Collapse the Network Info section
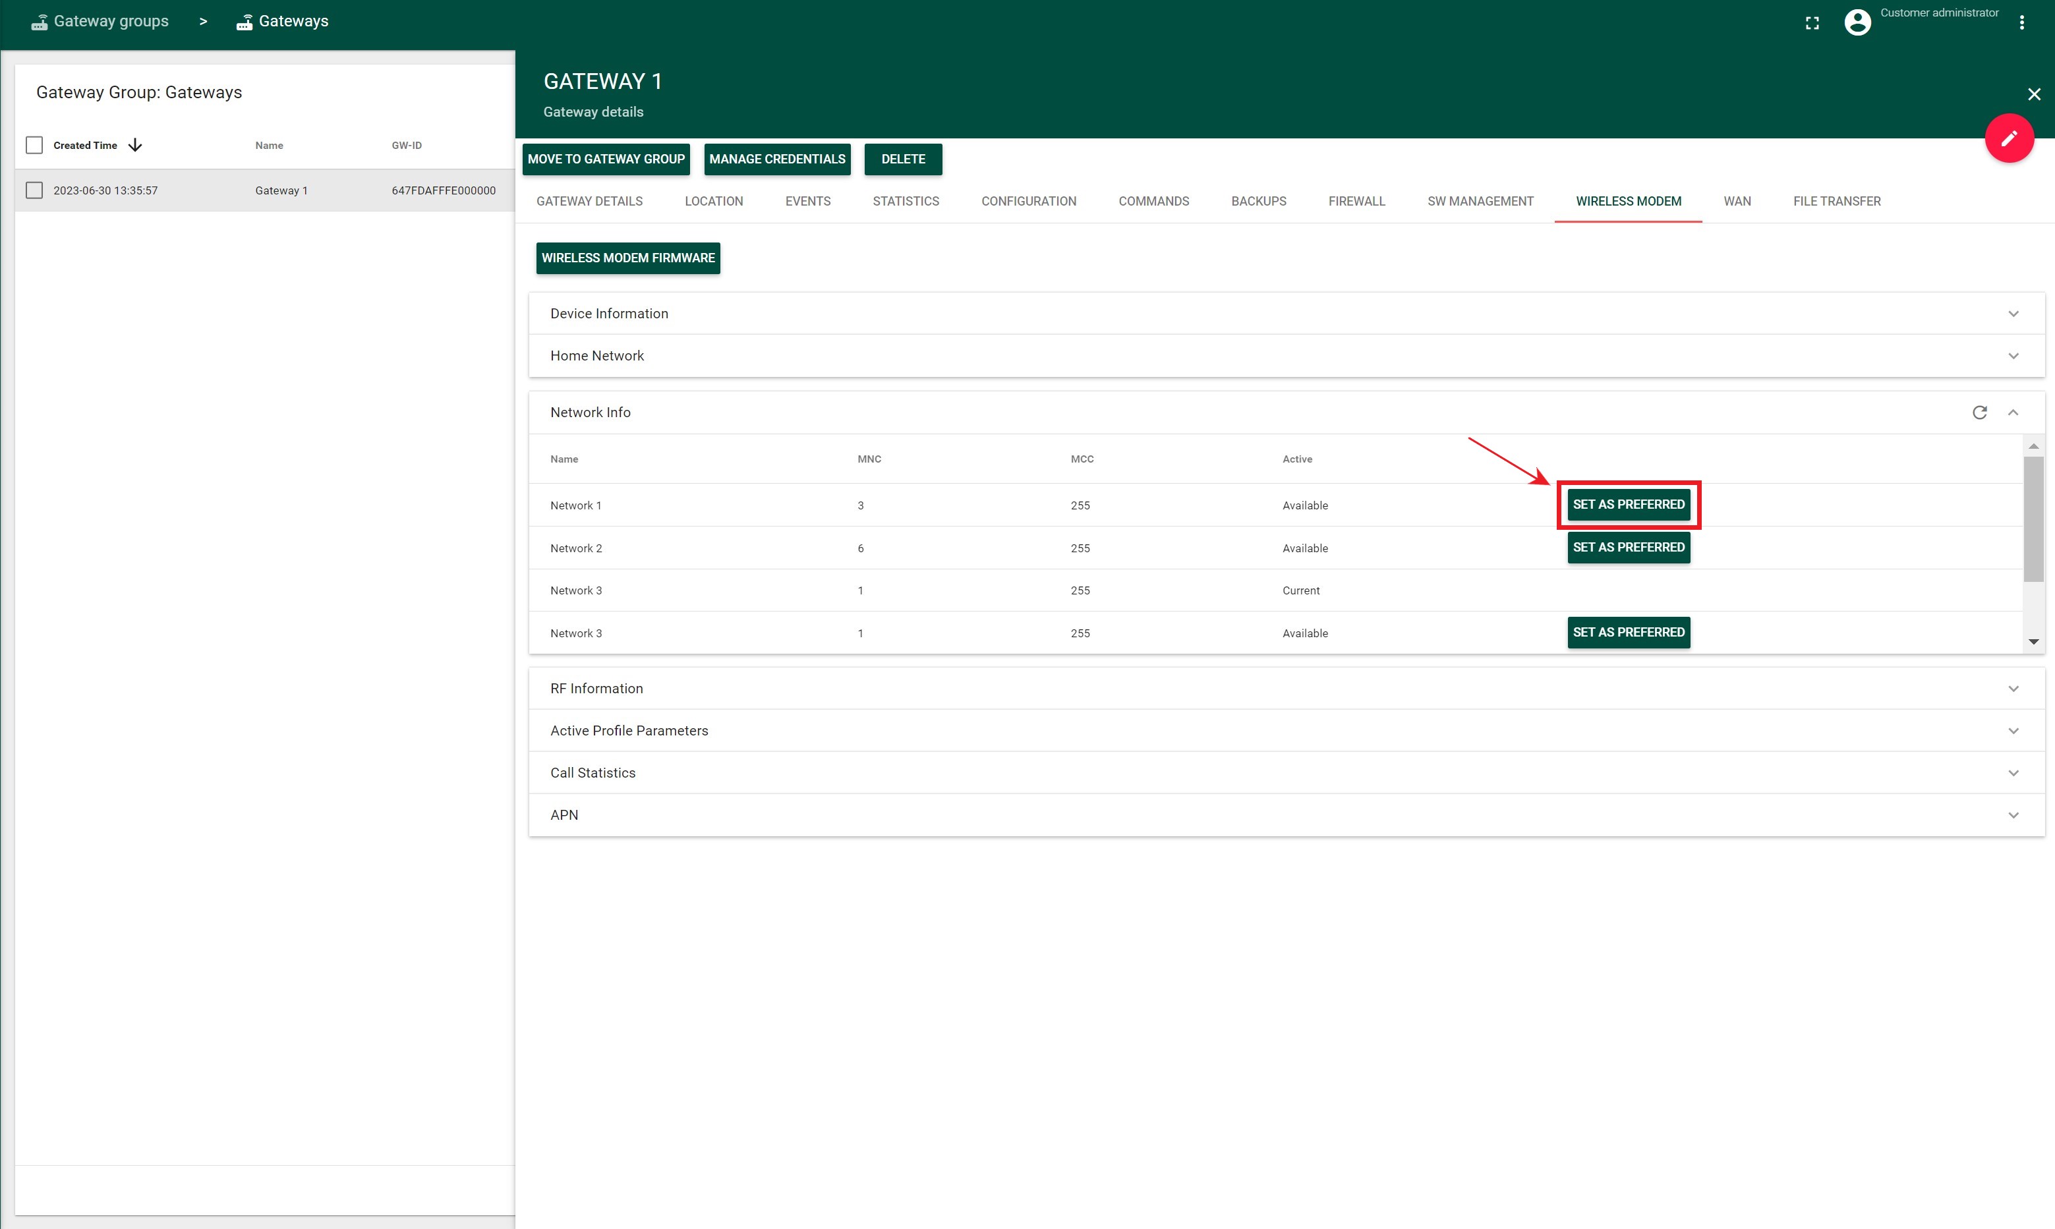The width and height of the screenshot is (2055, 1229). click(2013, 411)
